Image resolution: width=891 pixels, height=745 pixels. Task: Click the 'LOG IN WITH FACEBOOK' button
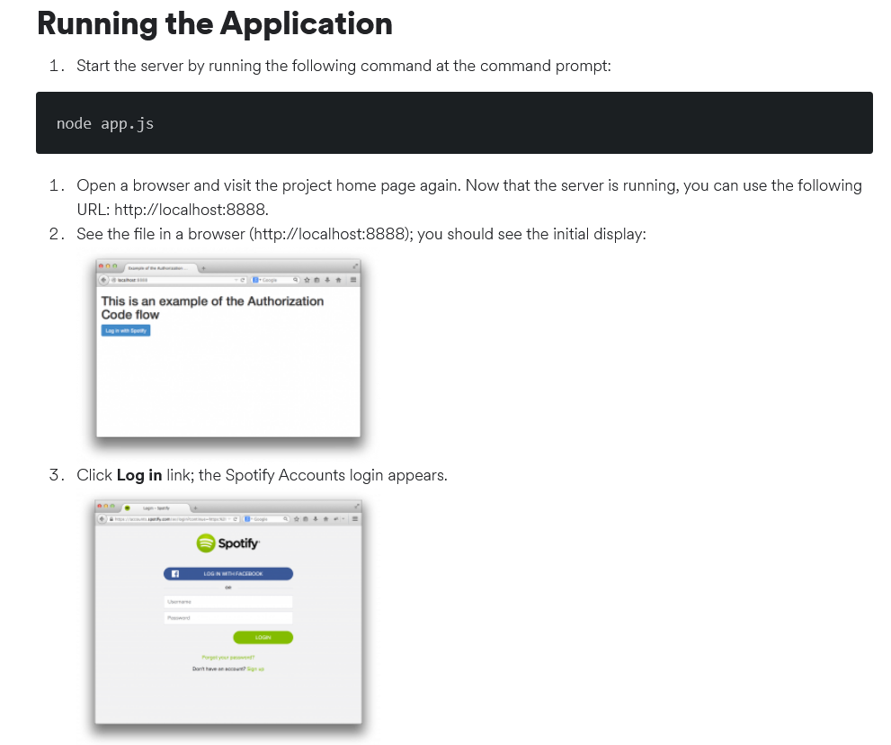point(227,574)
